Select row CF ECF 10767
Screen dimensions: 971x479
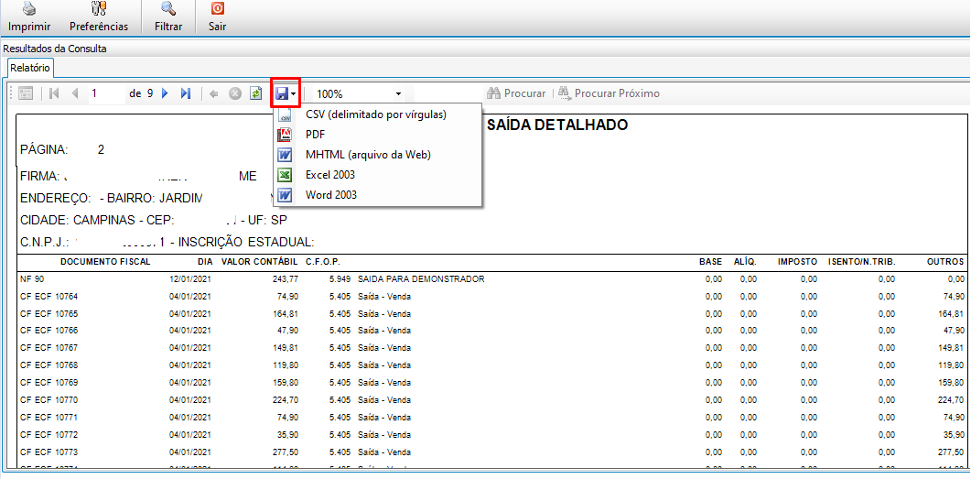[x=492, y=347]
